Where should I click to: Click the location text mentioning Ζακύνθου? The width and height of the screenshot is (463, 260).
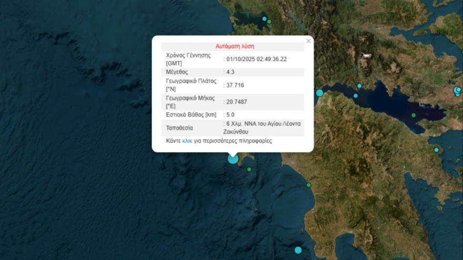pyautogui.click(x=263, y=128)
